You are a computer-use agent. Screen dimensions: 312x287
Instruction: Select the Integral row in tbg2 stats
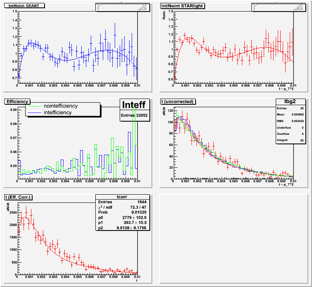[x=291, y=141]
